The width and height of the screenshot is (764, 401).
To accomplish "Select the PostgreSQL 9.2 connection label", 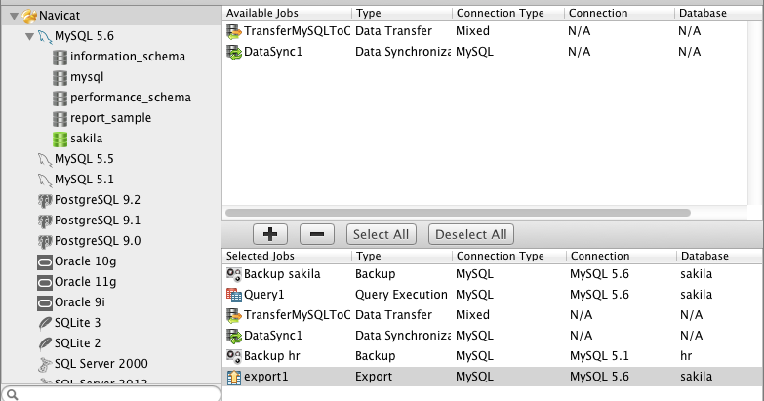I will coord(98,200).
